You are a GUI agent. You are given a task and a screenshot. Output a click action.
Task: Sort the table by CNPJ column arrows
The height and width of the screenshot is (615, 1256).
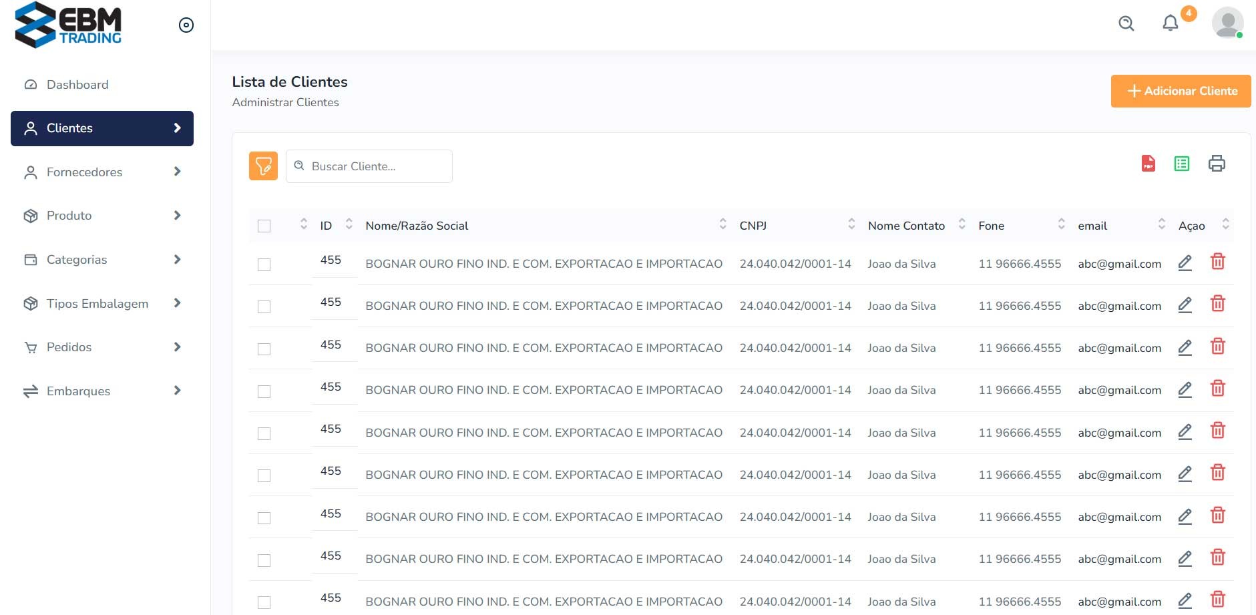point(851,224)
